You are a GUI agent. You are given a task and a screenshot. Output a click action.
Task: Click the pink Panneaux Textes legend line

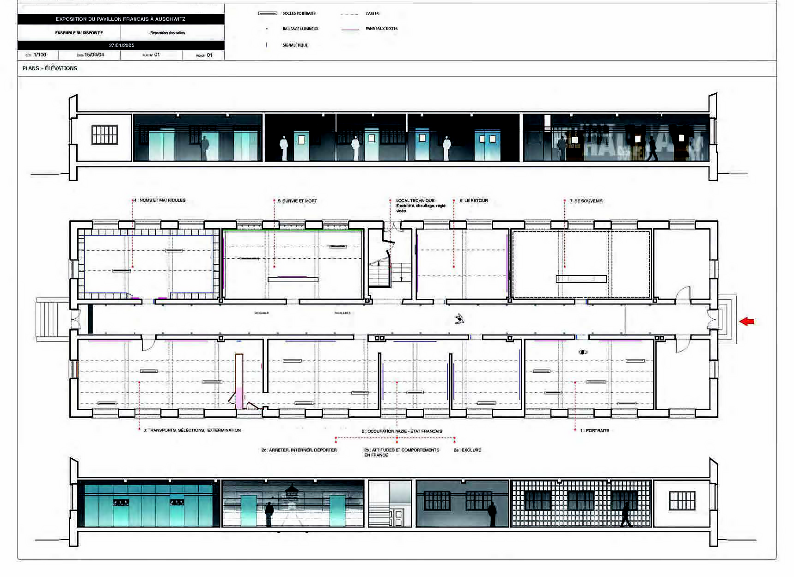(x=350, y=29)
